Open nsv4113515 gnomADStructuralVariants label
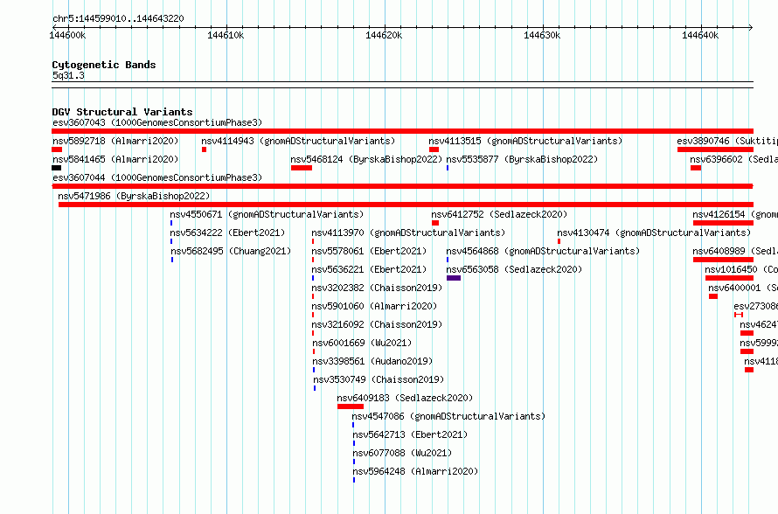778x514 pixels. (525, 141)
